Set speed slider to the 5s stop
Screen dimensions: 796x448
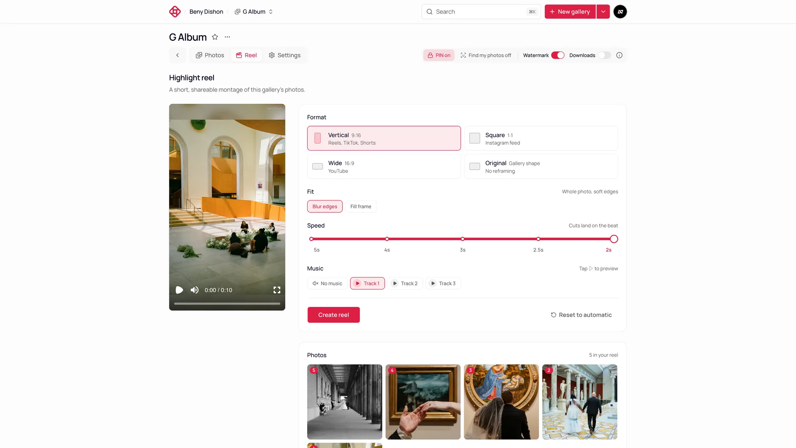tap(311, 239)
